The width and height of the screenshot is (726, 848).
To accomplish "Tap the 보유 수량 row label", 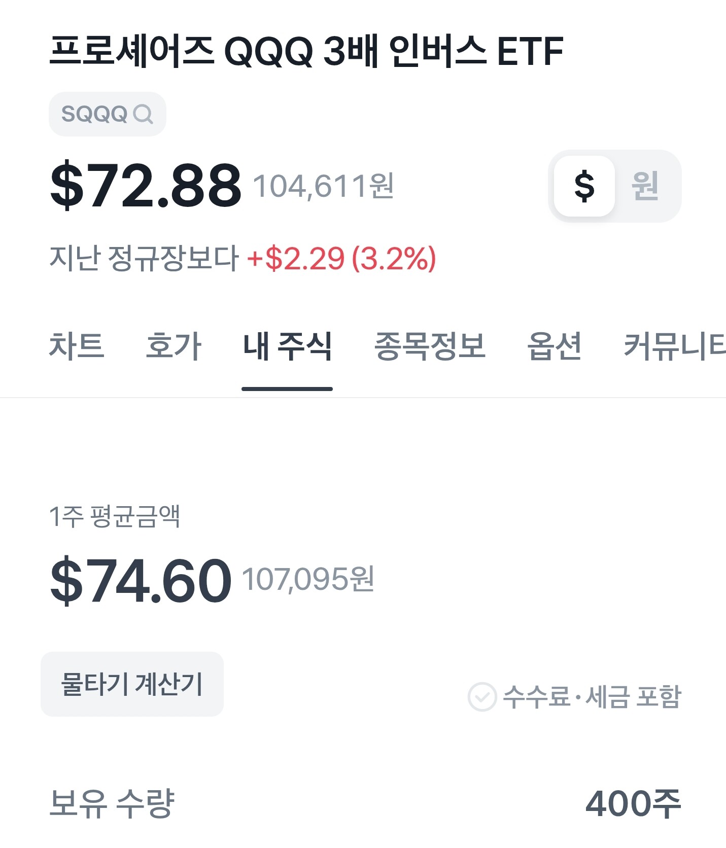I will click(x=112, y=803).
